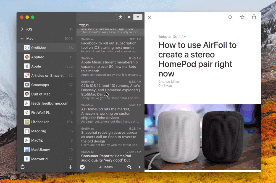The height and width of the screenshot is (183, 276).
Task: Open the Lifehacker feed
Action: tap(46, 122)
